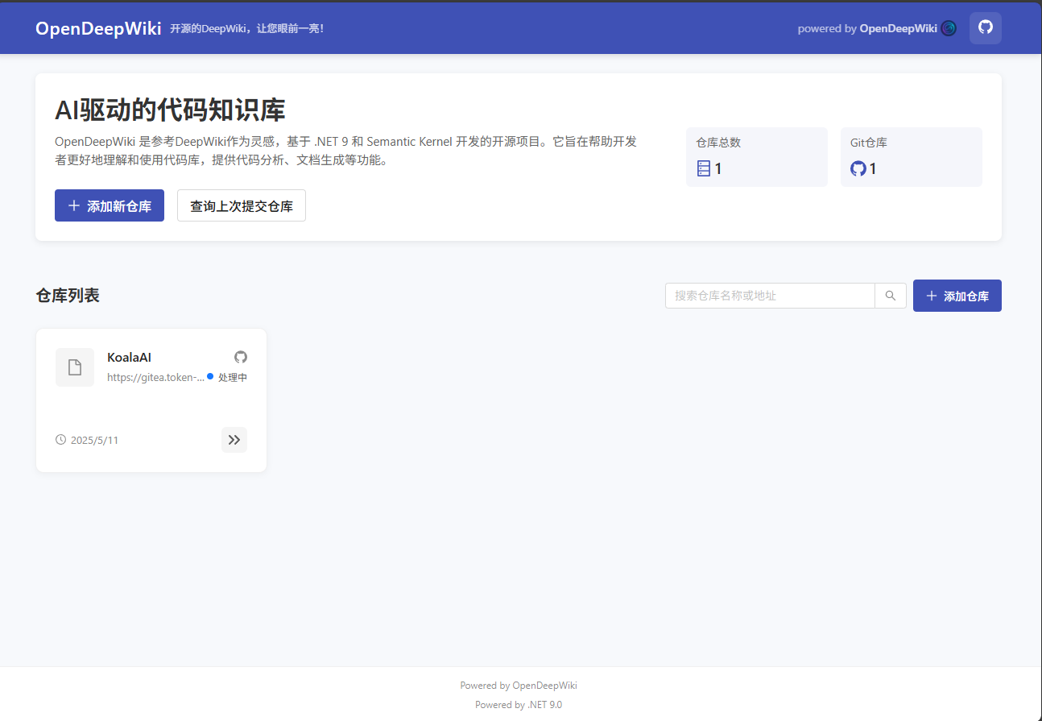Image resolution: width=1042 pixels, height=721 pixels.
Task: Click the 2025/5/11 date text
Action: click(94, 440)
